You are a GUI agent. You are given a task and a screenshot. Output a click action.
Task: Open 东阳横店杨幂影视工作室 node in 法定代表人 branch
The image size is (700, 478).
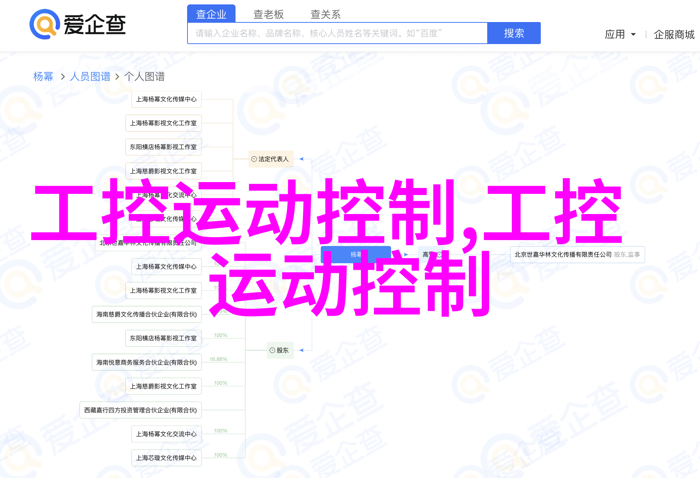(x=163, y=147)
